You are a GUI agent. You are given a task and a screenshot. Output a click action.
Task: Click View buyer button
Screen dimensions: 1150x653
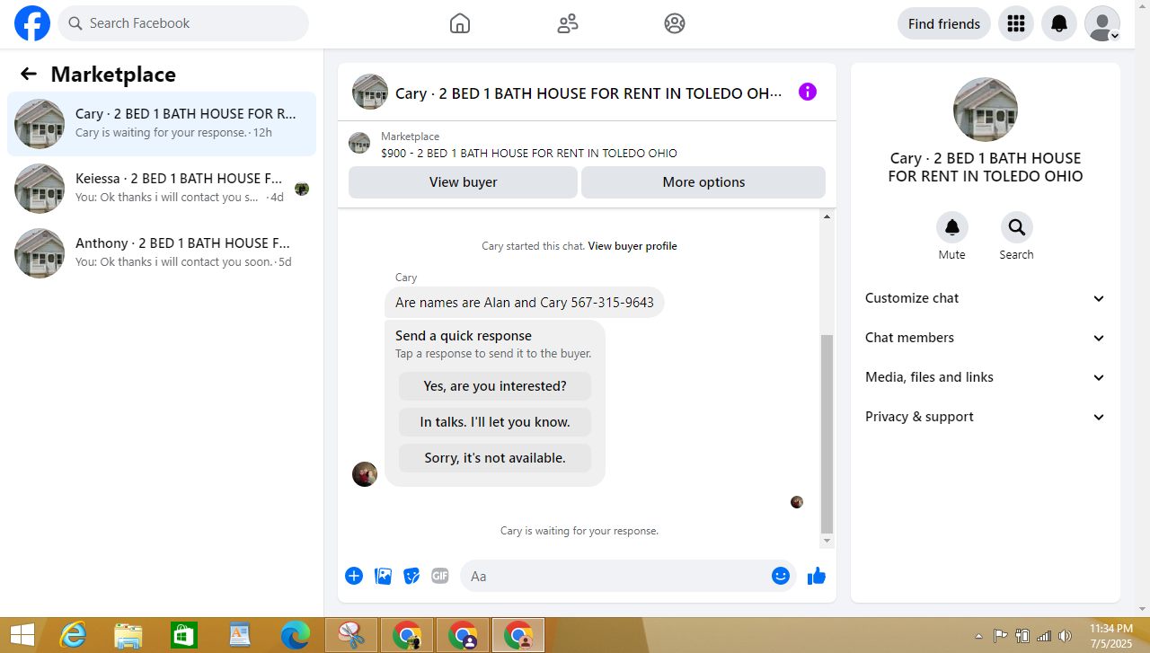463,181
